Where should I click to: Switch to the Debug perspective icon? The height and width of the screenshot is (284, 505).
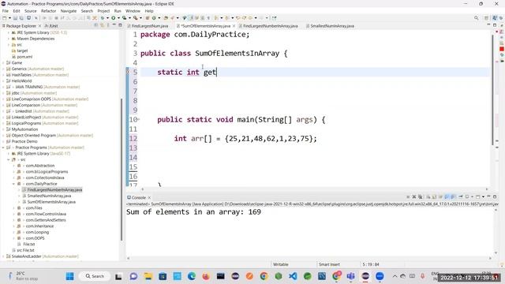(x=502, y=18)
